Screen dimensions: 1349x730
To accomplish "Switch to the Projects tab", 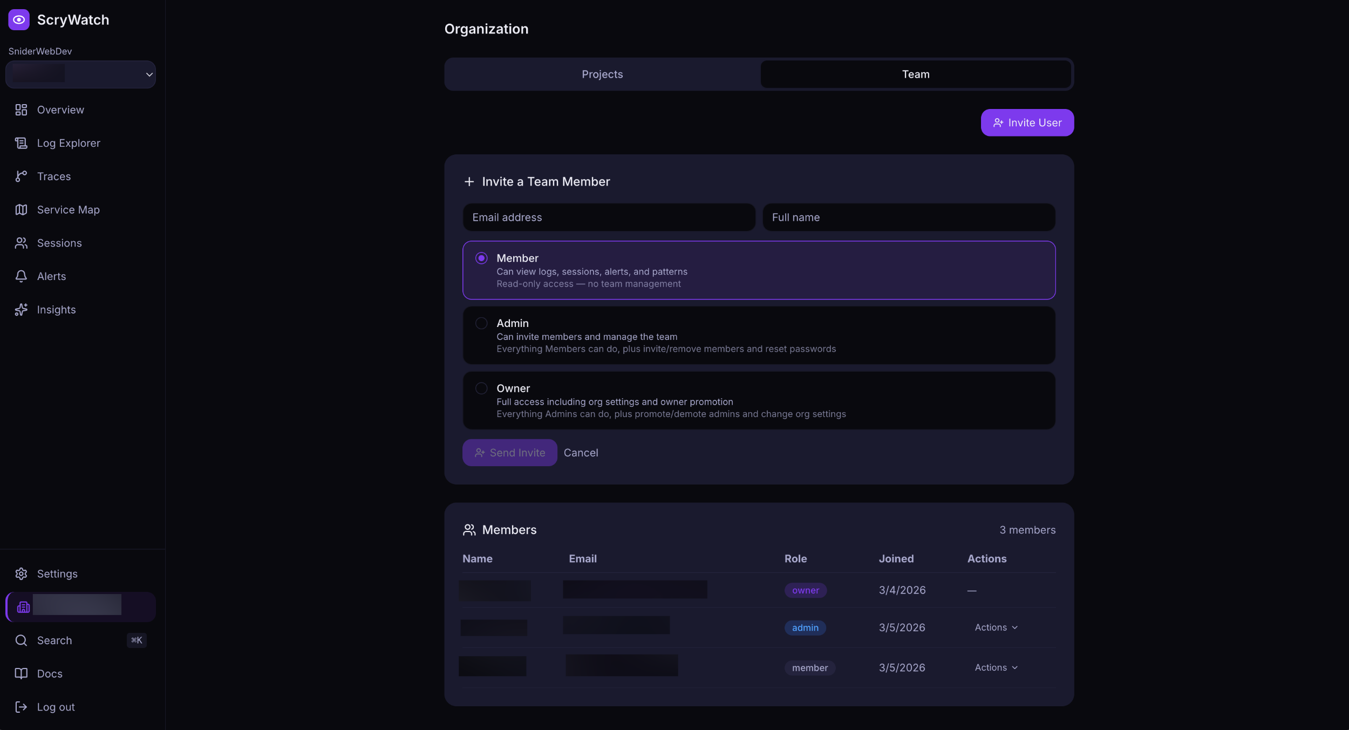I will pyautogui.click(x=601, y=74).
